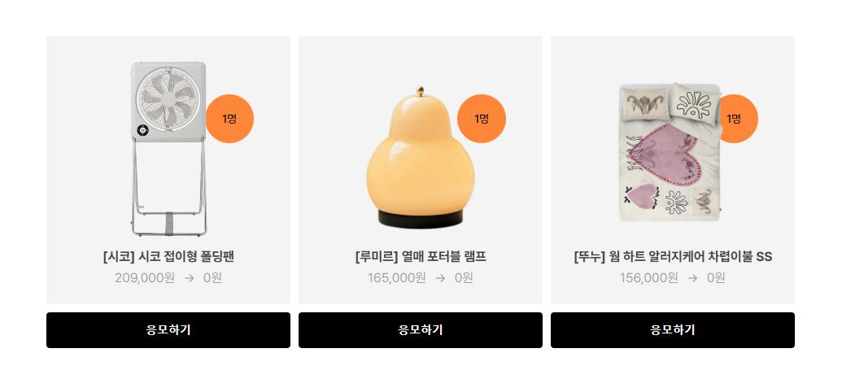Open the heart-pattern bedding product image
Image resolution: width=842 pixels, height=379 pixels.
coord(670,152)
